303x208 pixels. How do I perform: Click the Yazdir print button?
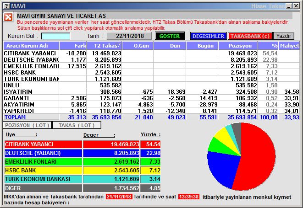(284, 36)
